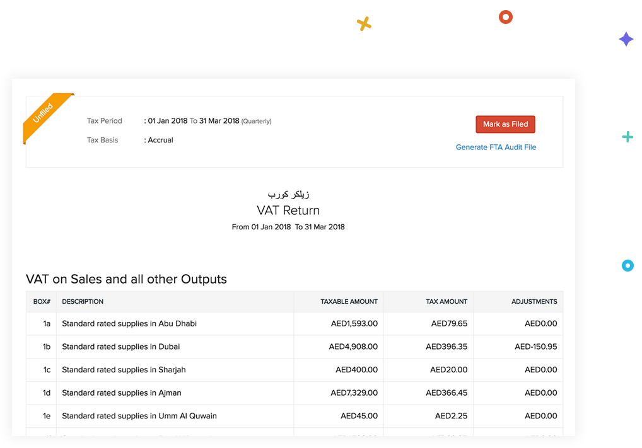Viewport: 642px width, 448px height.
Task: Click the ADJUSTMENTS column header
Action: point(535,301)
